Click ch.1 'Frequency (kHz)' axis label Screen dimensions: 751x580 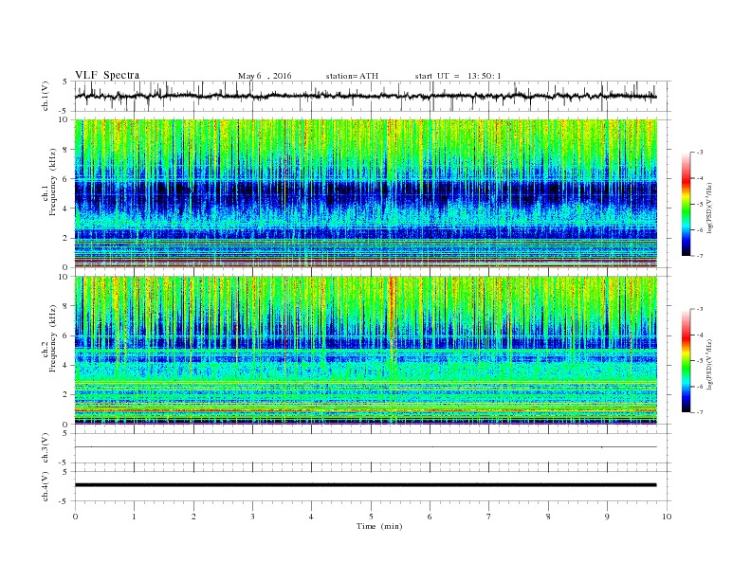pyautogui.click(x=53, y=182)
